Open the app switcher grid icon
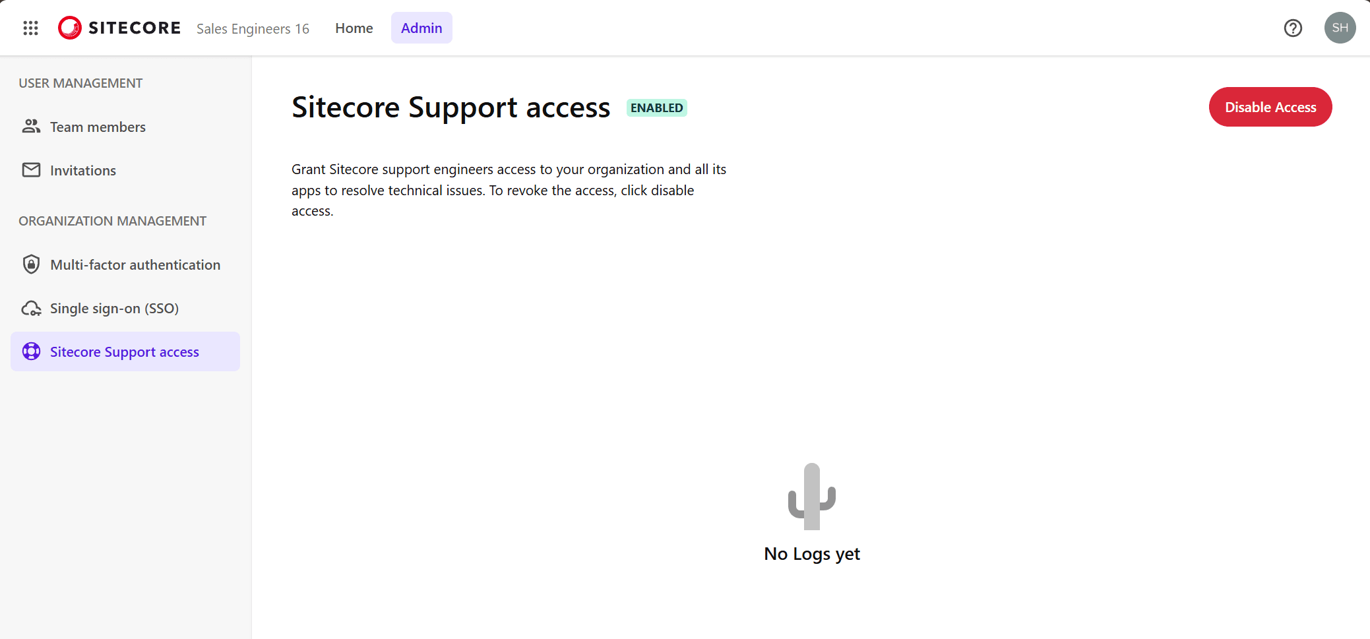1370x639 pixels. pyautogui.click(x=30, y=28)
